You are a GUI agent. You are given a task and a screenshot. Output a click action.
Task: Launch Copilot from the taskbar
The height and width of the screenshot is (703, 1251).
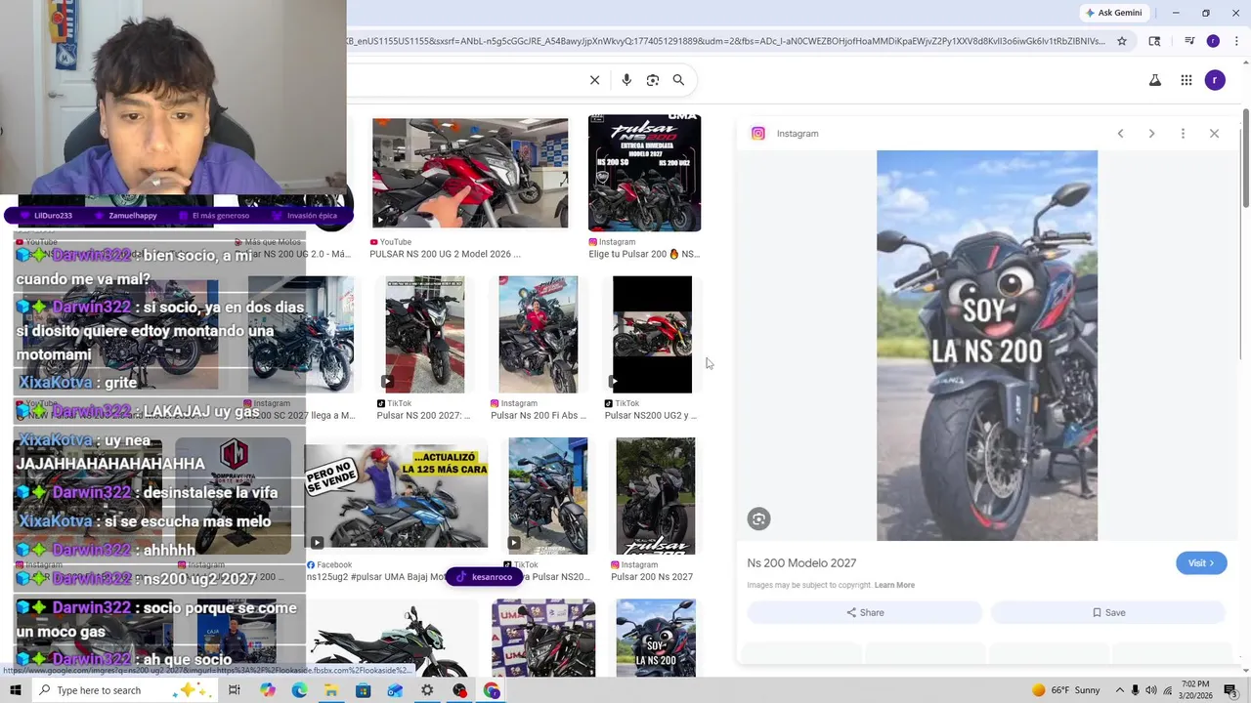tap(267, 690)
